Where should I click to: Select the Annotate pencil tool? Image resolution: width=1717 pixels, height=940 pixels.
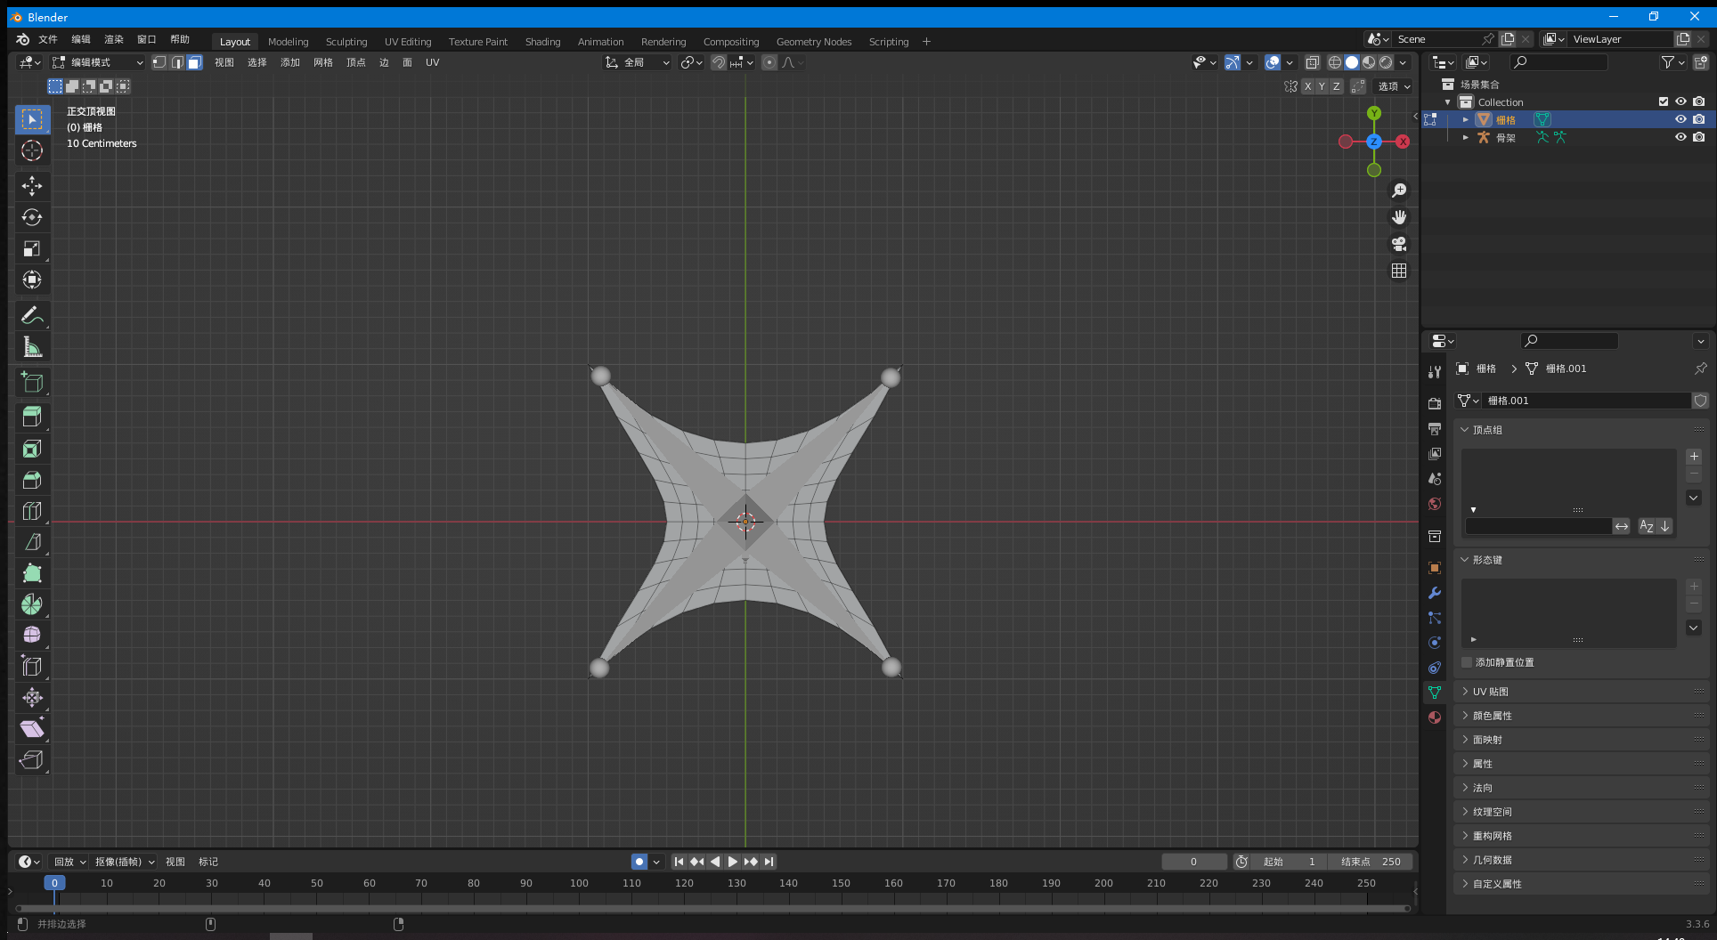[x=32, y=315]
